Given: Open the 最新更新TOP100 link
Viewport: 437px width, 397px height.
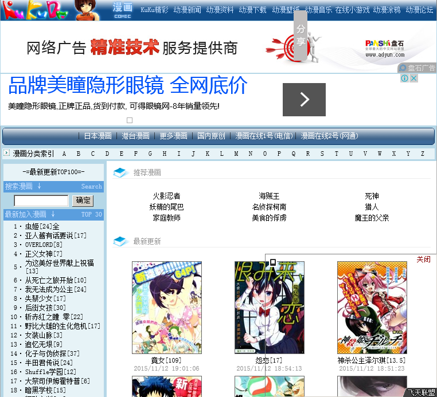Looking at the screenshot, I should [53, 172].
